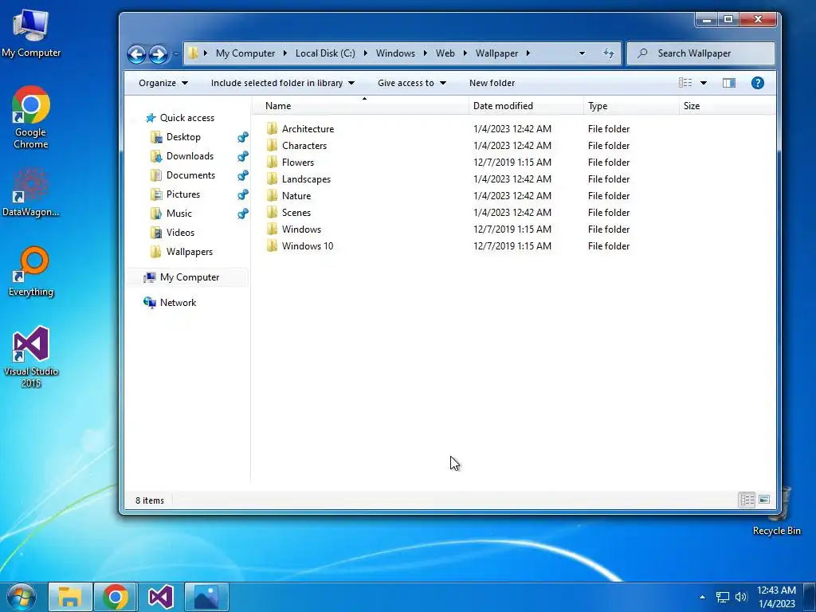
Task: Switch to details view in status bar
Action: pos(747,500)
